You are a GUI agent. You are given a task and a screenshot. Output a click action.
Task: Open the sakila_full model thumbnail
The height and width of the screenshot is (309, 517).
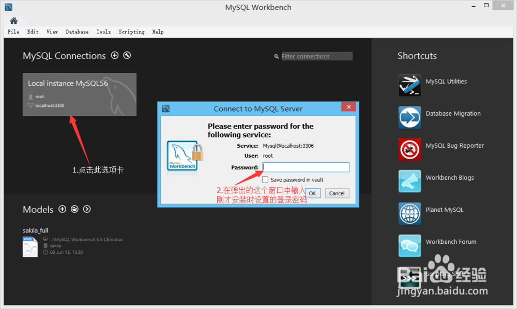pos(29,247)
